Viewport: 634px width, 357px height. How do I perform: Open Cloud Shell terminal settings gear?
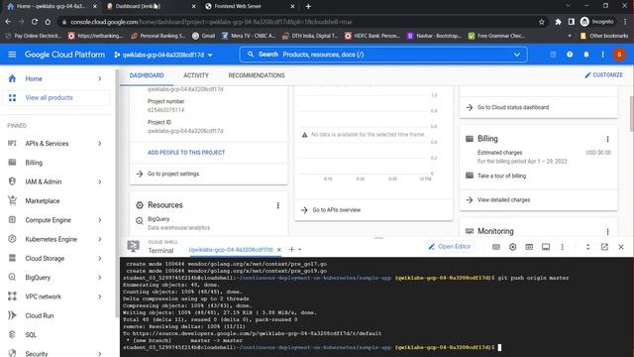[513, 247]
